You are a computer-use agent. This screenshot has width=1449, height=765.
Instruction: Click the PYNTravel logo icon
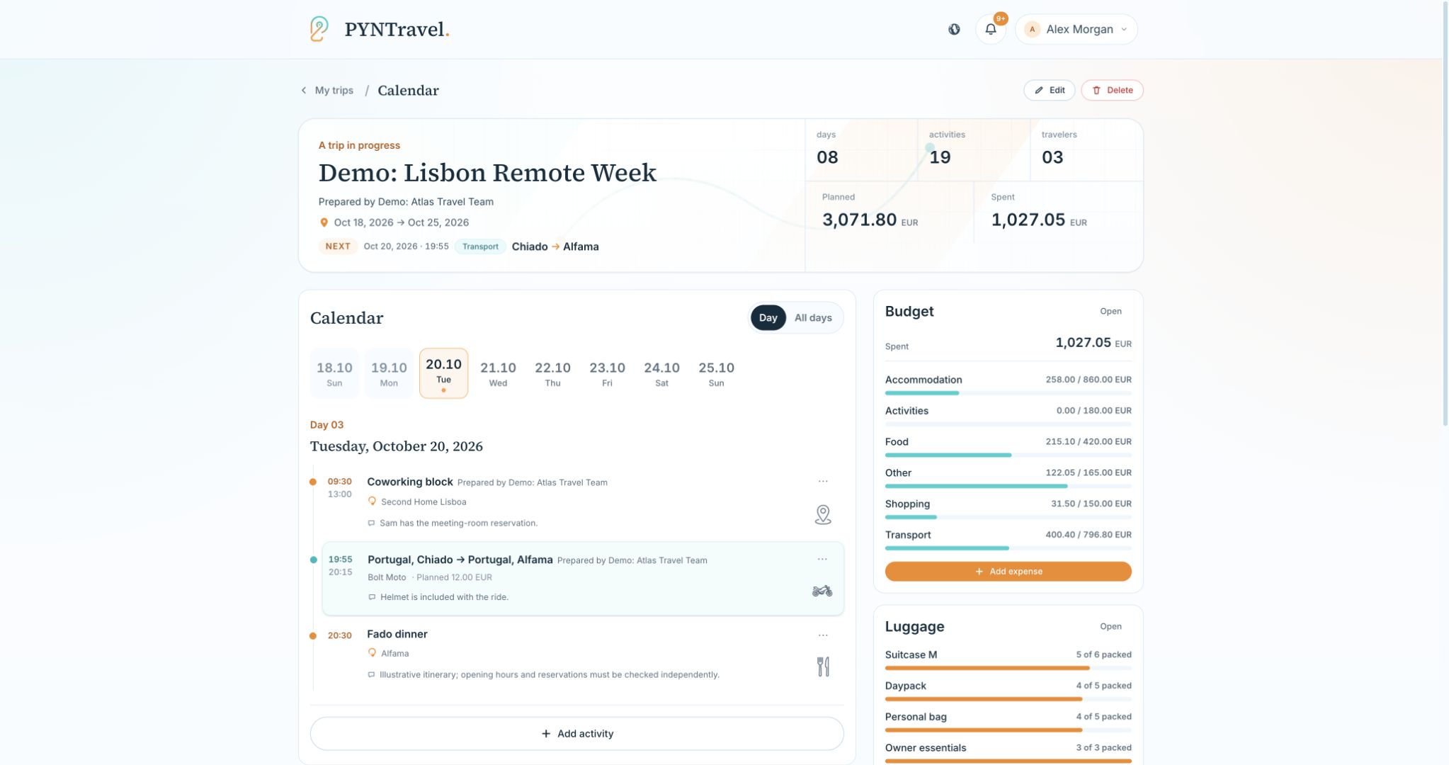(319, 29)
